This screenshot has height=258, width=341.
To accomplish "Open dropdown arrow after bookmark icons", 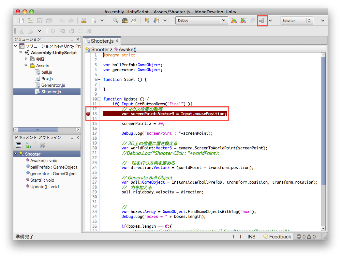I will pyautogui.click(x=165, y=21).
